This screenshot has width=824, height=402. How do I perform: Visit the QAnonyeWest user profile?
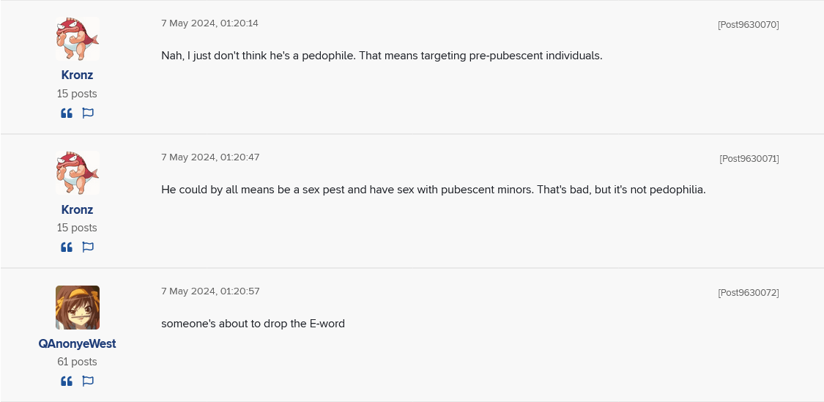coord(77,344)
